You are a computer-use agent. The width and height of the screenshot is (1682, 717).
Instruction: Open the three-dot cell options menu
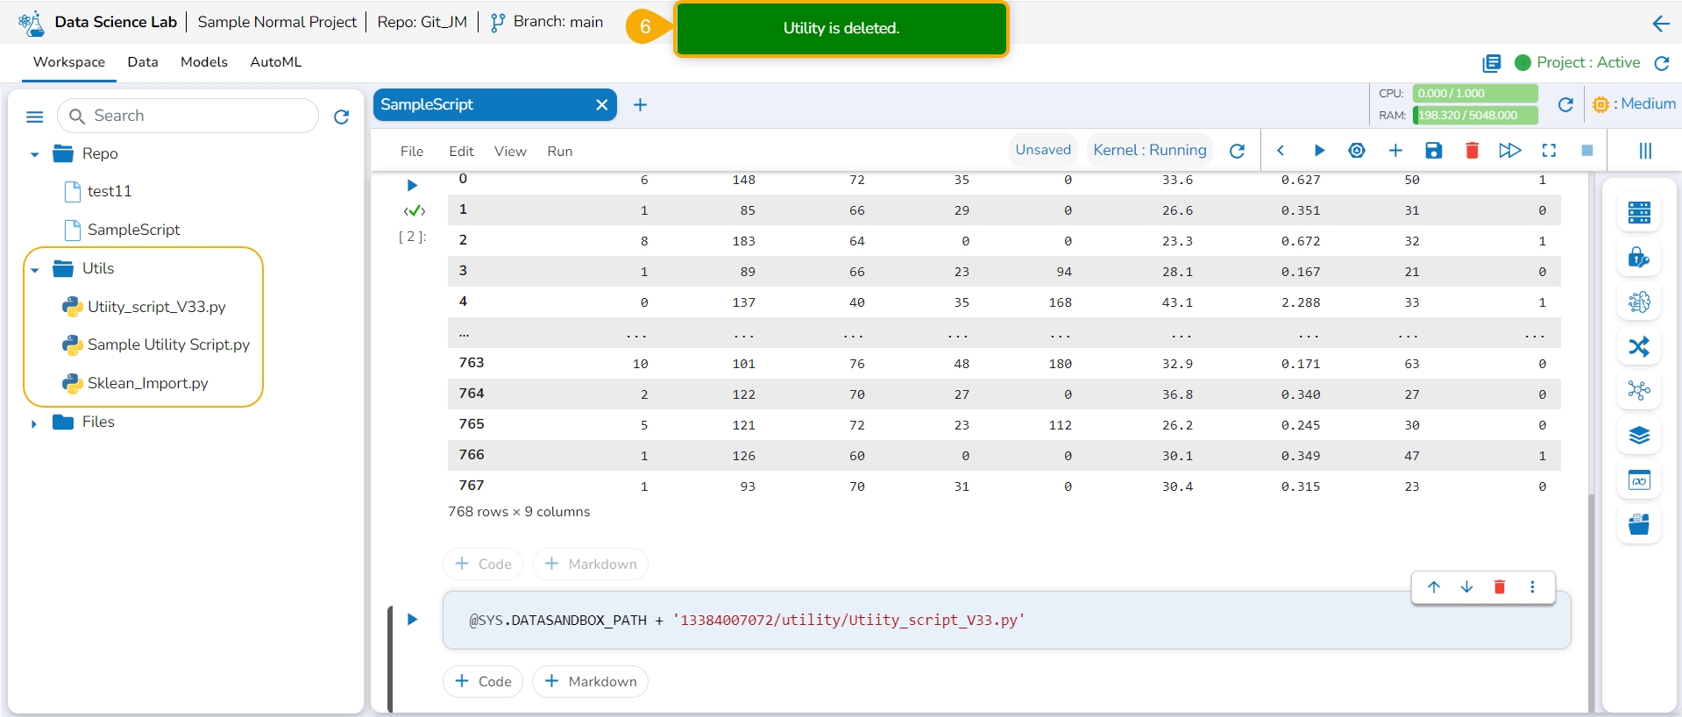pos(1532,587)
